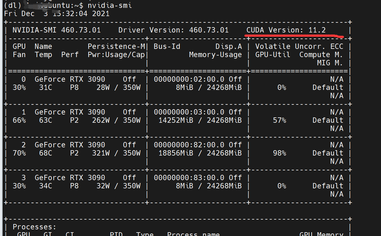Click the "Perf" column header
This screenshot has width=381, height=236.
pyautogui.click(x=70, y=55)
